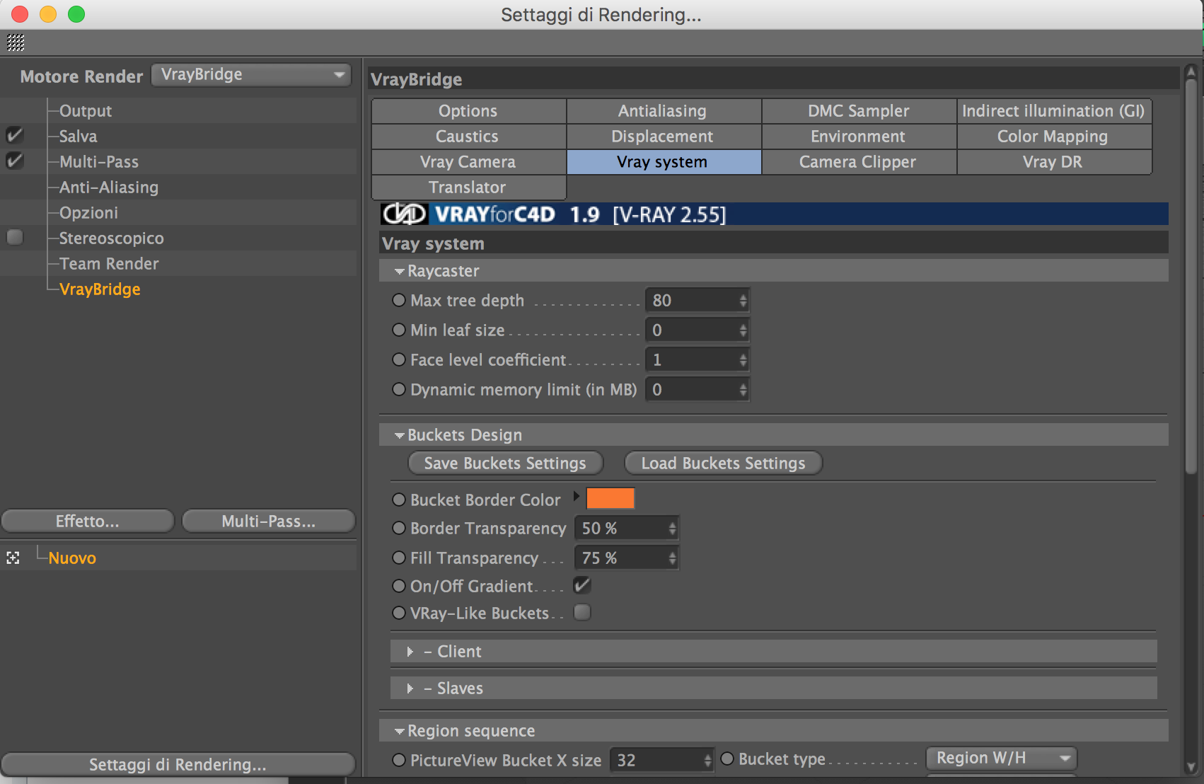This screenshot has width=1204, height=784.
Task: Click the Border Transparency animation dot
Action: tap(399, 528)
